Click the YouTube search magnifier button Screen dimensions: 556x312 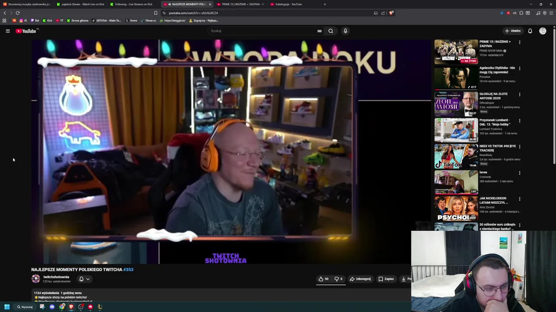click(331, 31)
